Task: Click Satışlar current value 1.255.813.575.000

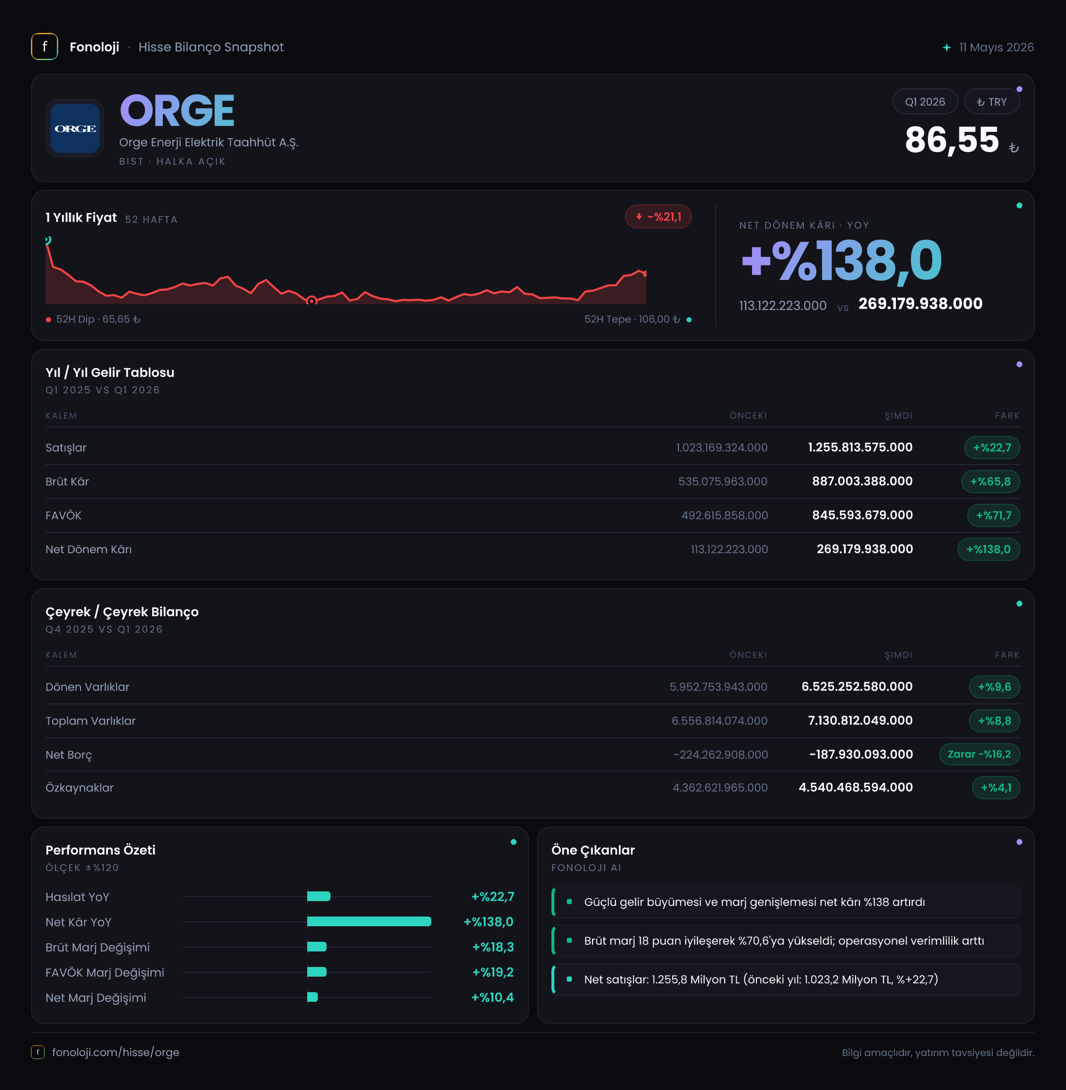Action: click(860, 447)
